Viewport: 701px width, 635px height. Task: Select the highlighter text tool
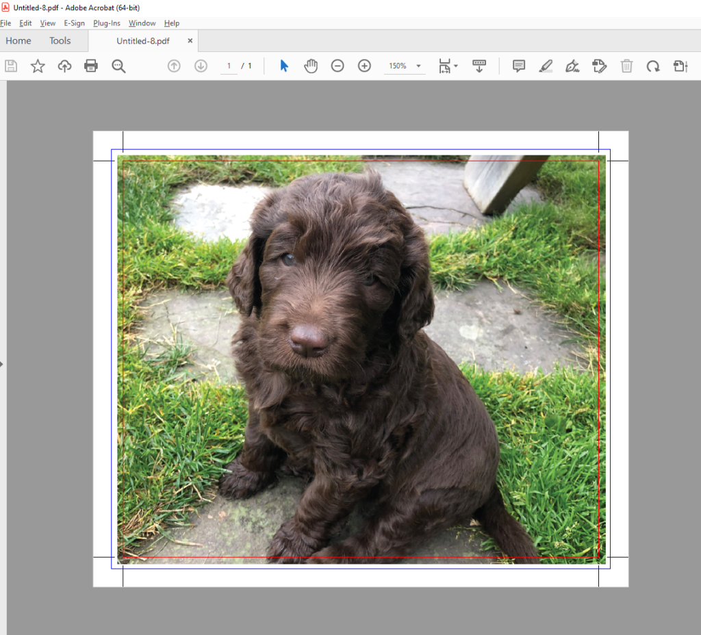pyautogui.click(x=546, y=66)
